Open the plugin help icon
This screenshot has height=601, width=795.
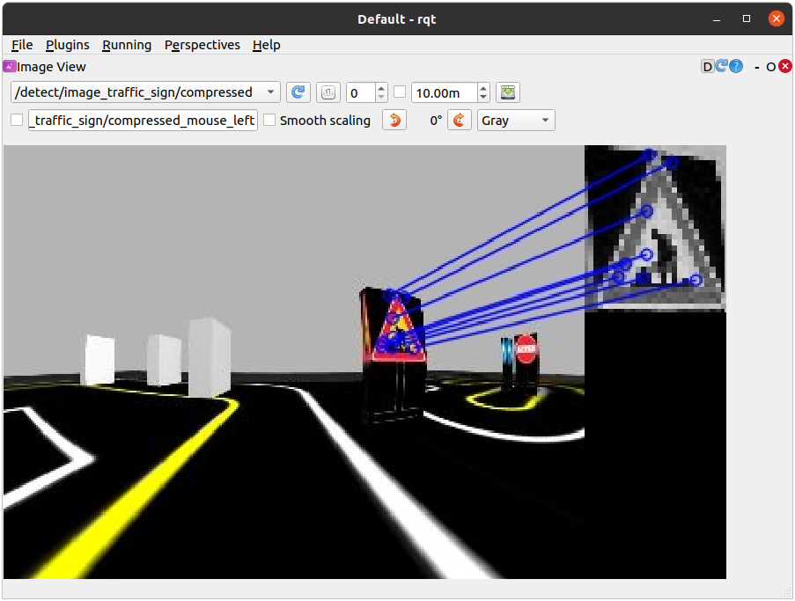[x=736, y=67]
